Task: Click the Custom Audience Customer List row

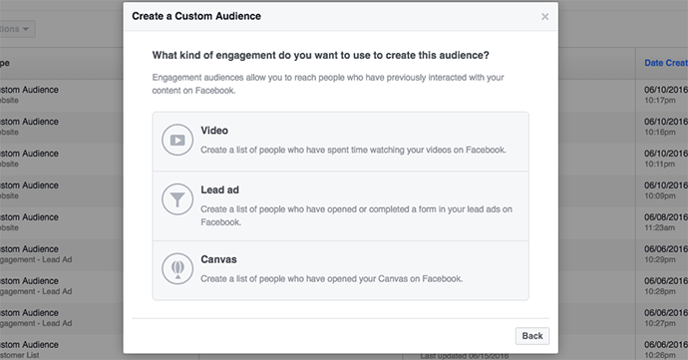Action: coord(29,349)
